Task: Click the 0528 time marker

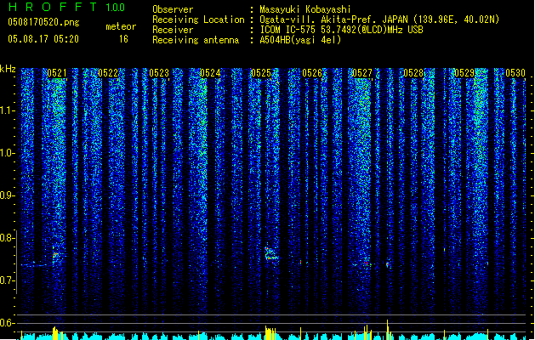Action: [x=413, y=73]
